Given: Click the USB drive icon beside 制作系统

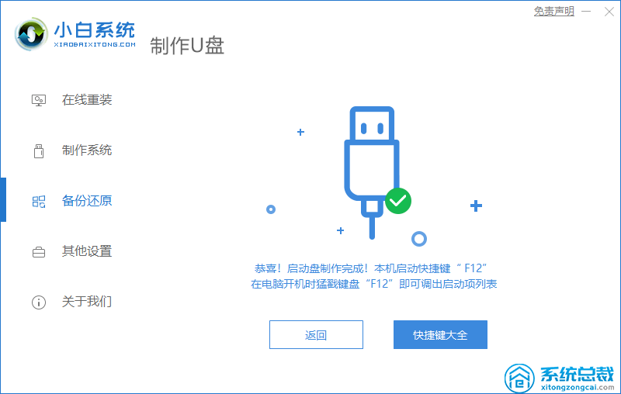Looking at the screenshot, I should point(38,150).
